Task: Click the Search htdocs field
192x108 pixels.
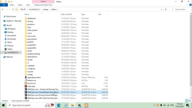Action: pyautogui.click(x=180, y=9)
